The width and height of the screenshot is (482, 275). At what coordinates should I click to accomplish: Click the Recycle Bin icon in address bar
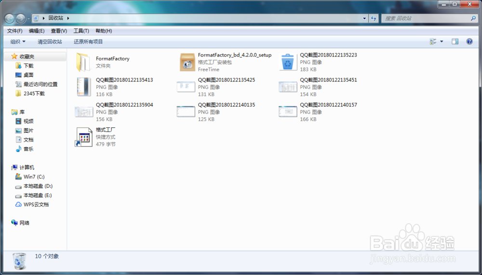36,18
